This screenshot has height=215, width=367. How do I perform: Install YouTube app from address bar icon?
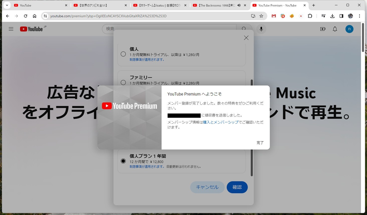(x=253, y=16)
